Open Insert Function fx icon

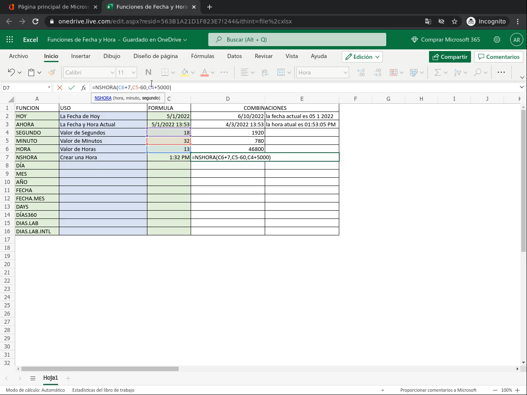[83, 88]
